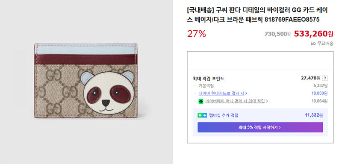The height and width of the screenshot is (164, 342).
Task: Click the 무료배송 free shipping text
Action: 325,44
